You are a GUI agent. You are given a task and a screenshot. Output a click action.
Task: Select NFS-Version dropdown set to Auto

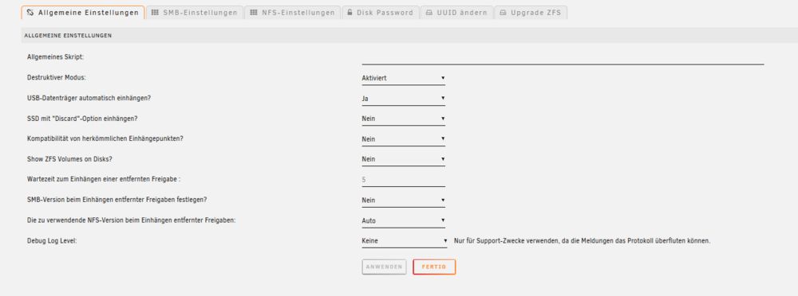pos(404,221)
